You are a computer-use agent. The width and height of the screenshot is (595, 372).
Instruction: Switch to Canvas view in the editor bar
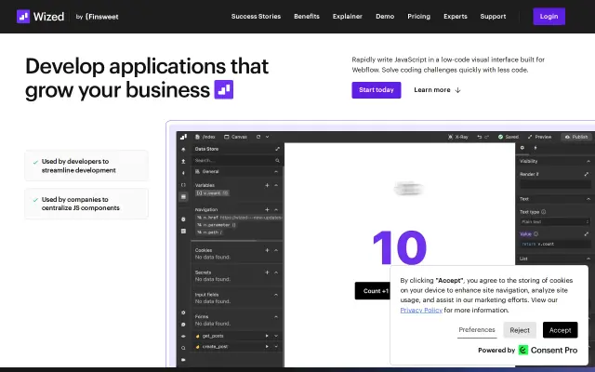click(x=235, y=137)
